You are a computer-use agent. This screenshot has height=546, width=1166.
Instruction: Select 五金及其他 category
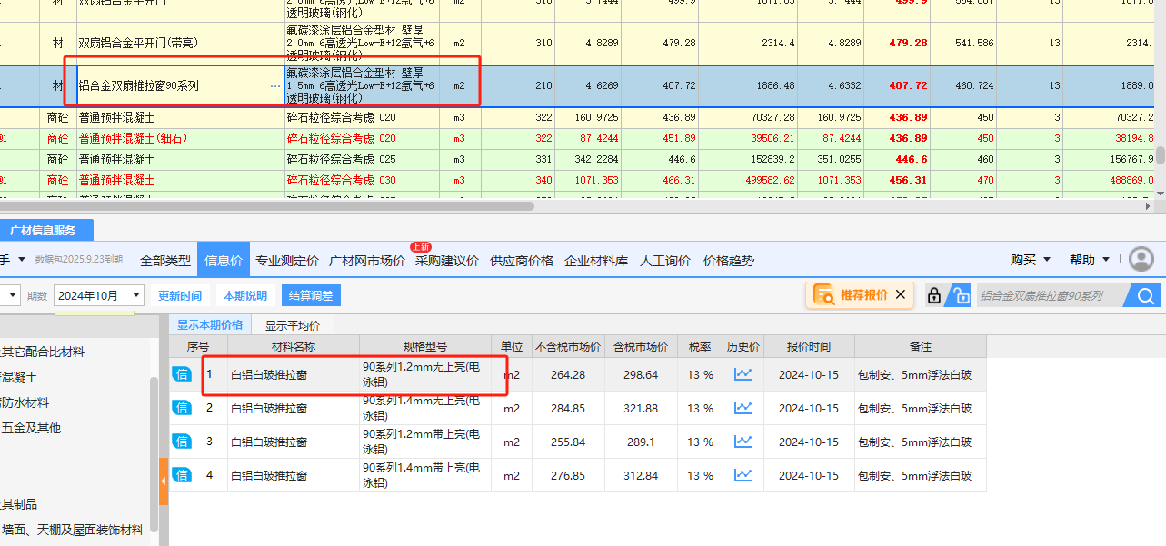(x=32, y=428)
